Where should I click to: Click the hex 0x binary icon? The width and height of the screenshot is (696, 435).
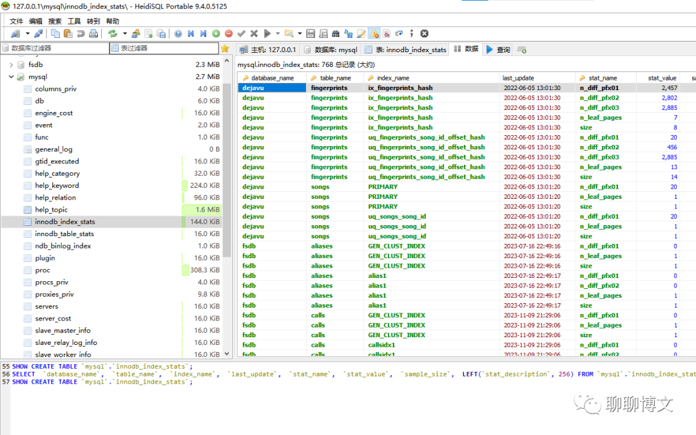point(387,33)
